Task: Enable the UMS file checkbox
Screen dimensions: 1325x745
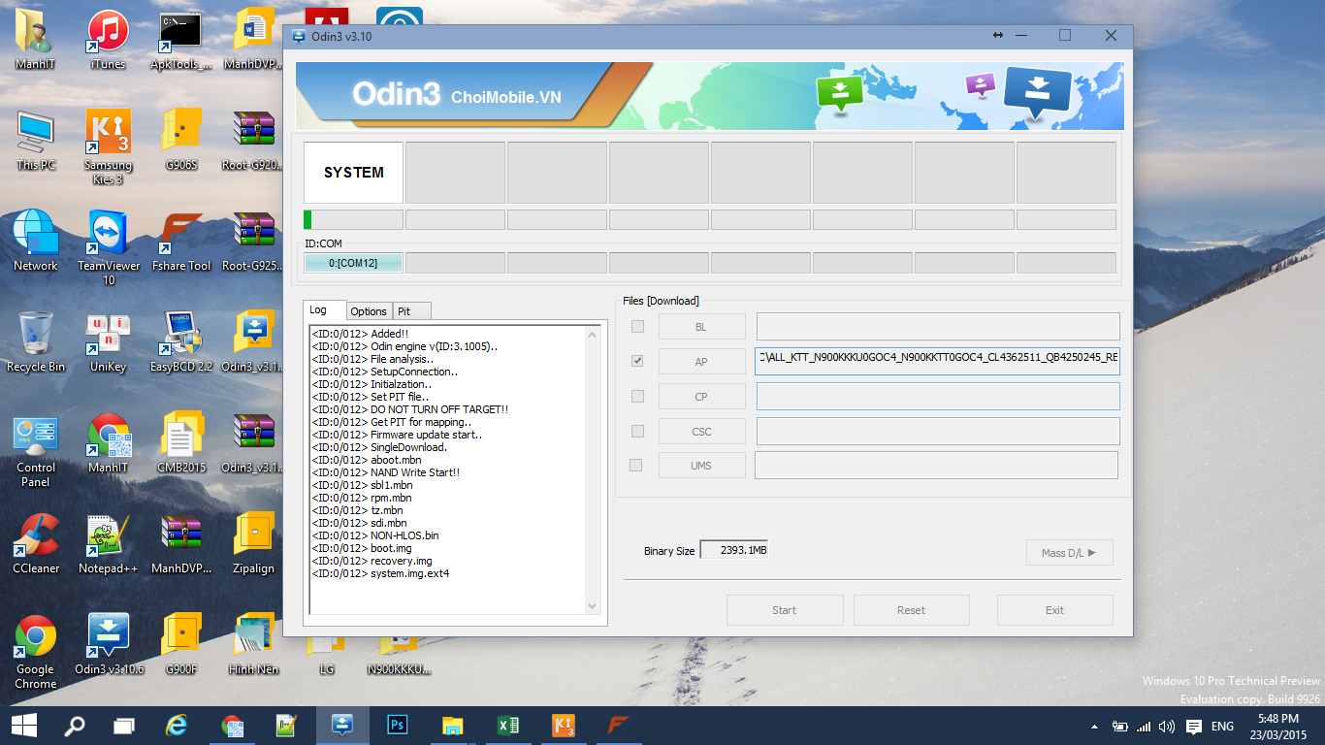Action: pyautogui.click(x=635, y=466)
